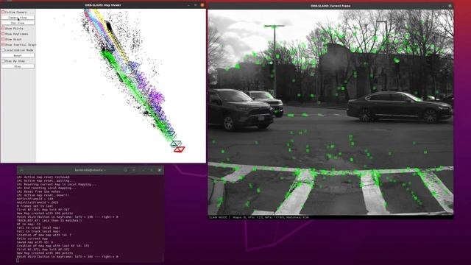
Task: Enable the Step By Step checkbox
Action: click(x=3, y=61)
